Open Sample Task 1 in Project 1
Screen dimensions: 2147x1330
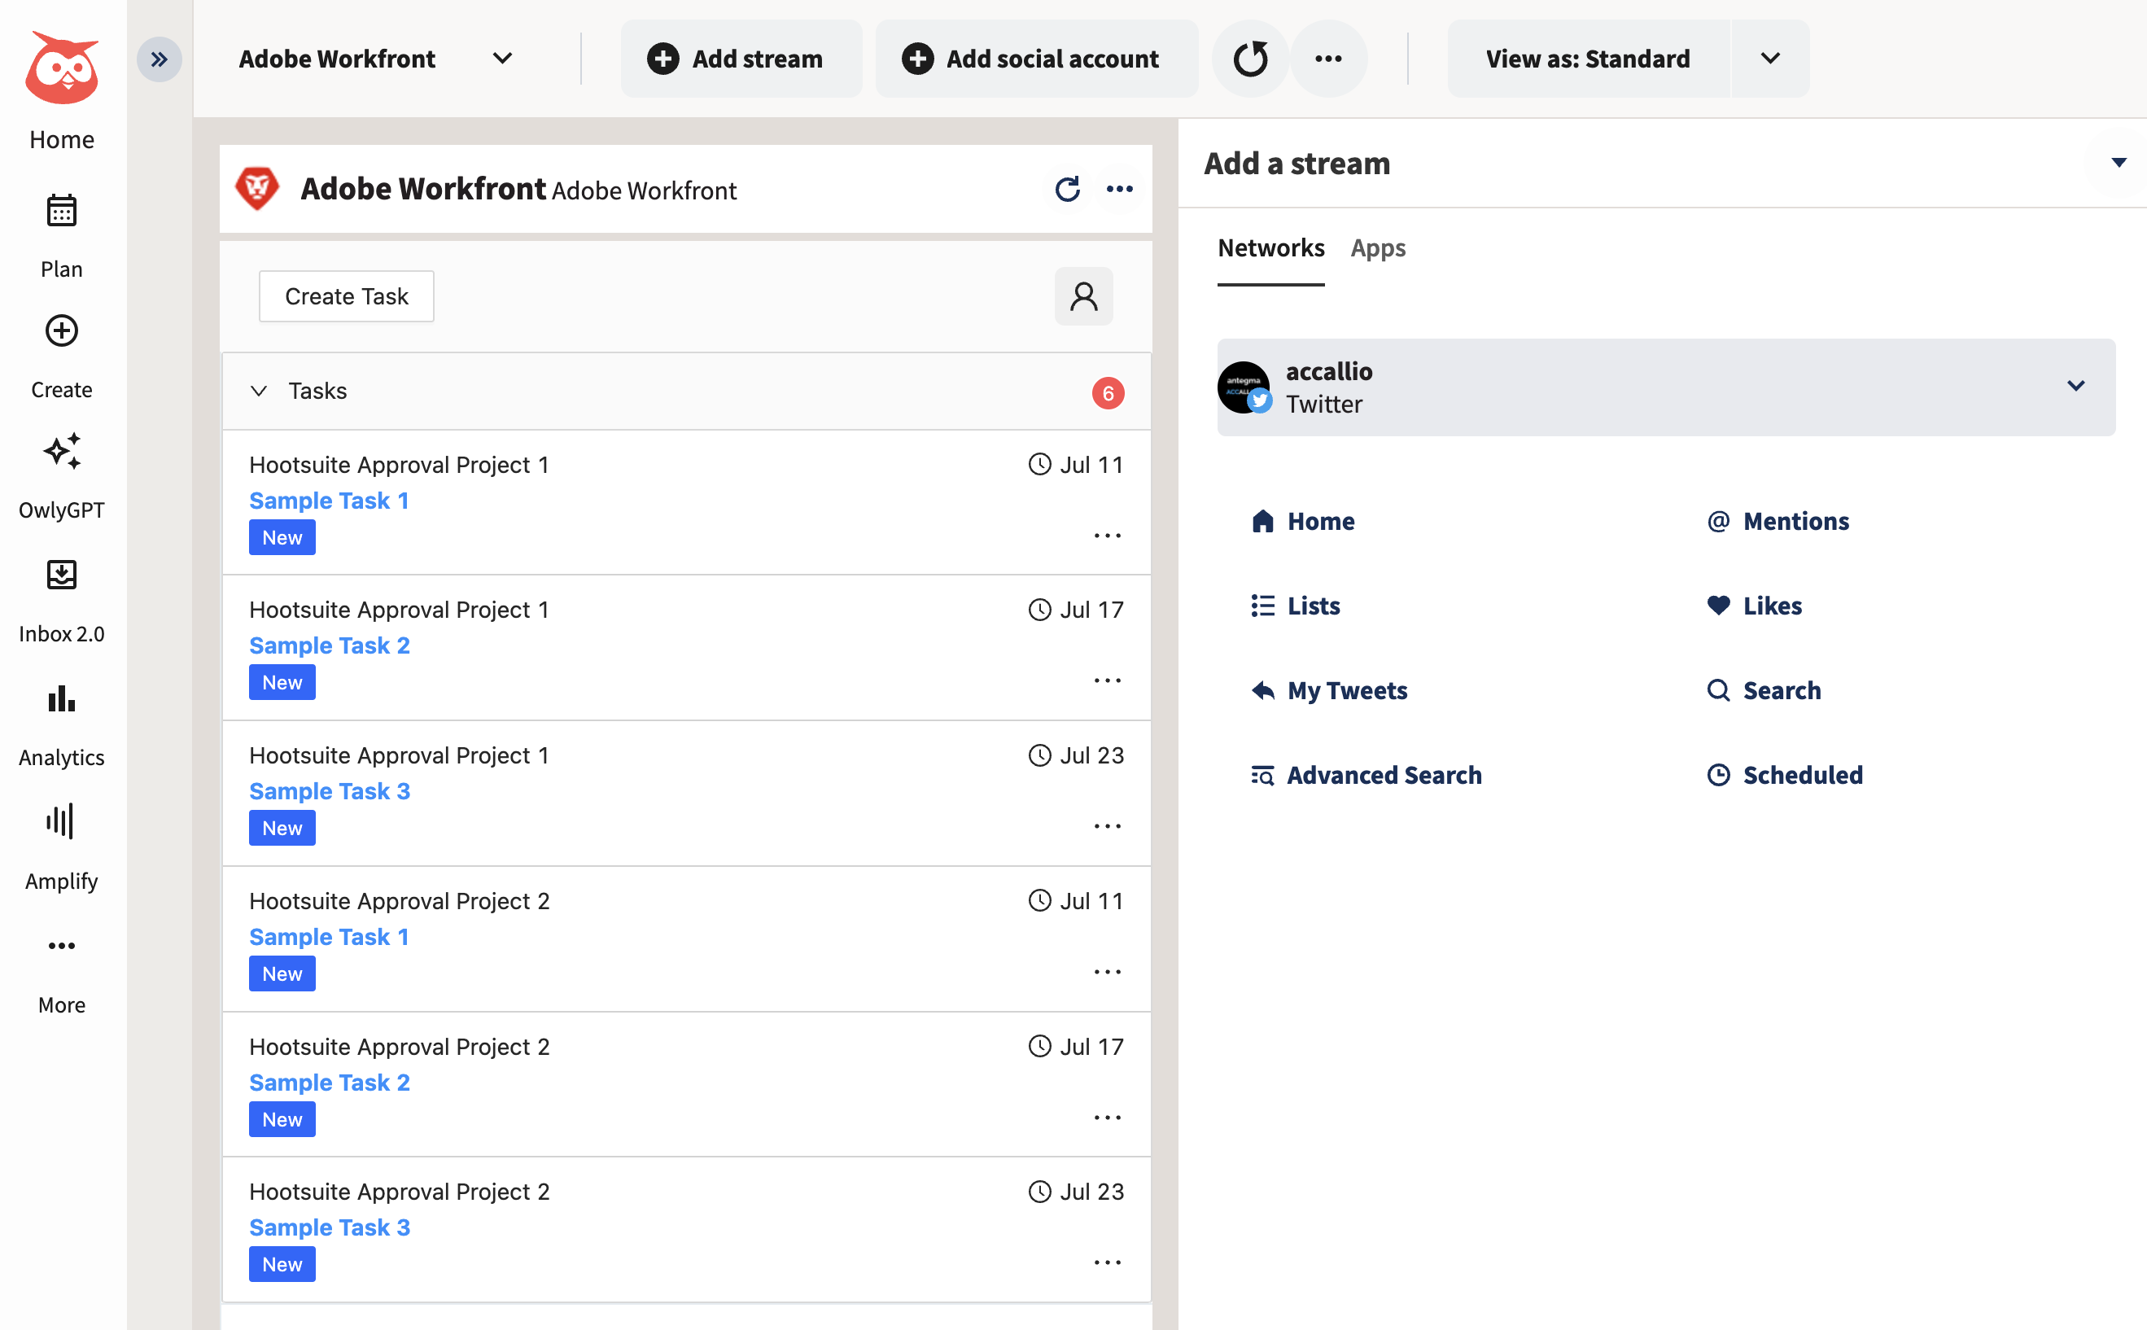329,501
